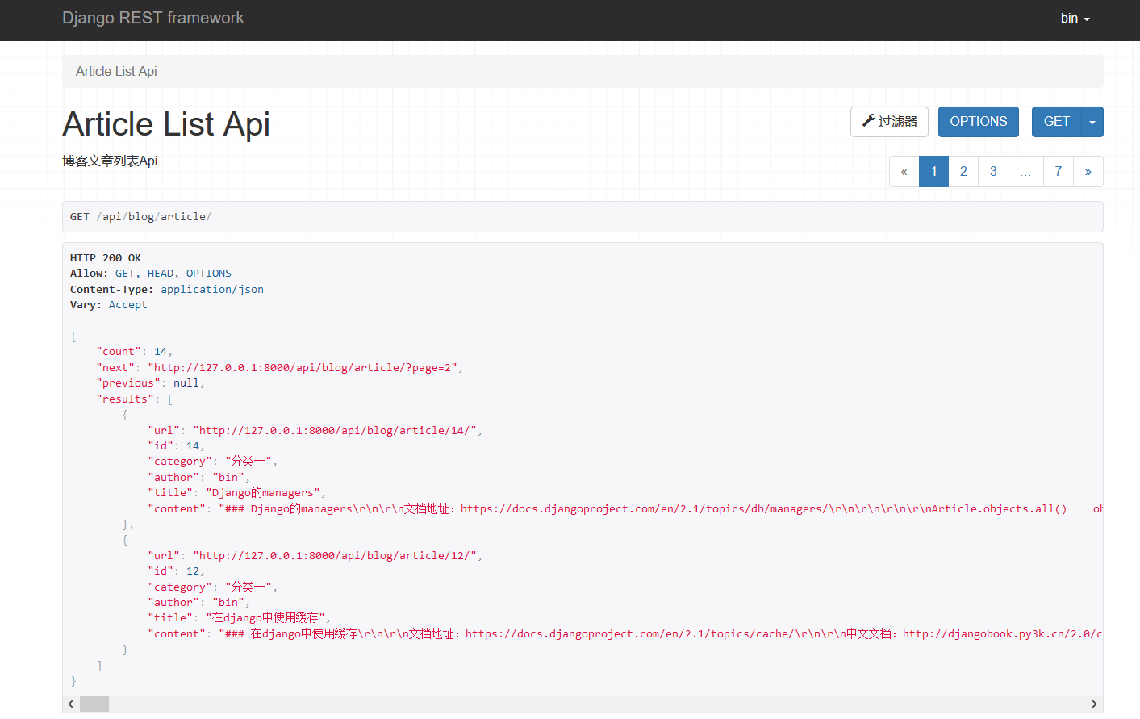Screen dimensions: 1140x719
Task: Go to previous page arrow «
Action: click(x=904, y=171)
